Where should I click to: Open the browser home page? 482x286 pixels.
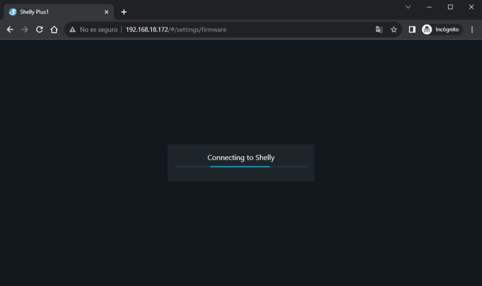click(54, 30)
